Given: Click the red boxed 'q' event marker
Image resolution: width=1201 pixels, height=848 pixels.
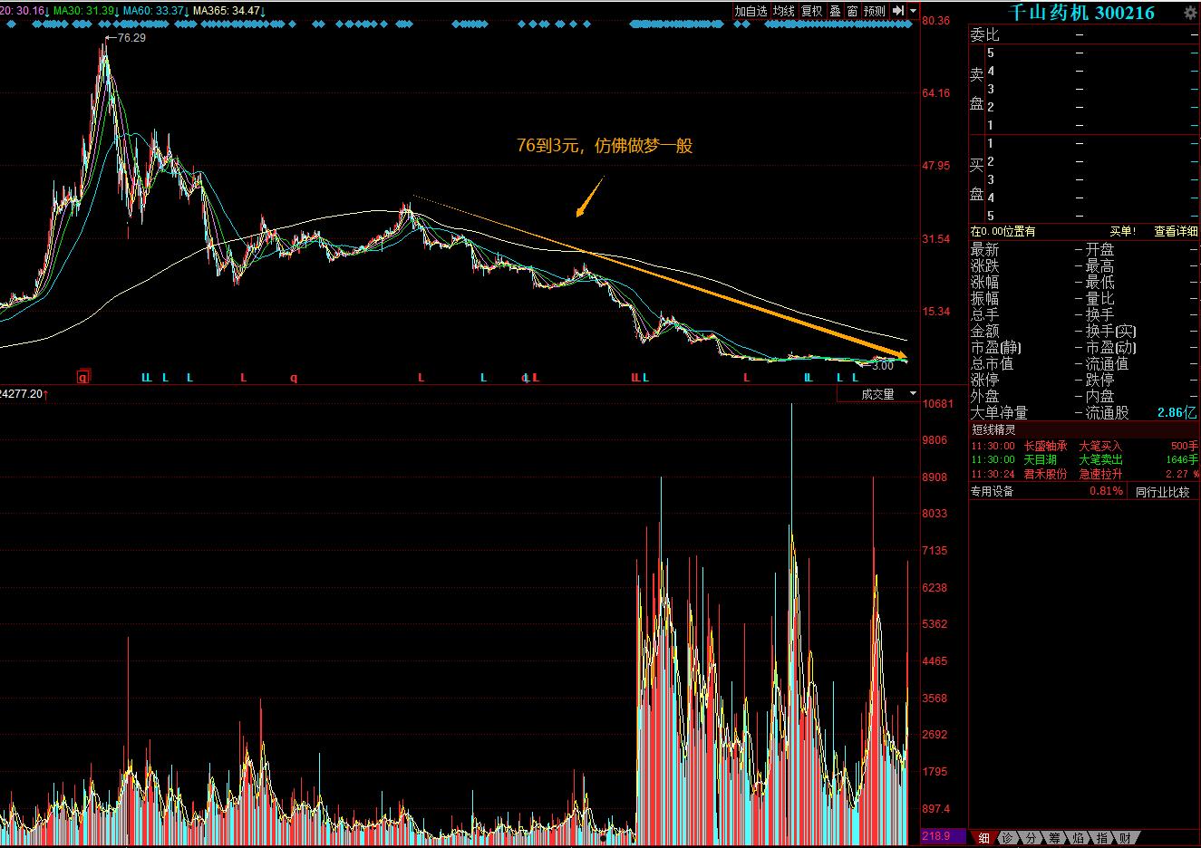Looking at the screenshot, I should click(82, 377).
